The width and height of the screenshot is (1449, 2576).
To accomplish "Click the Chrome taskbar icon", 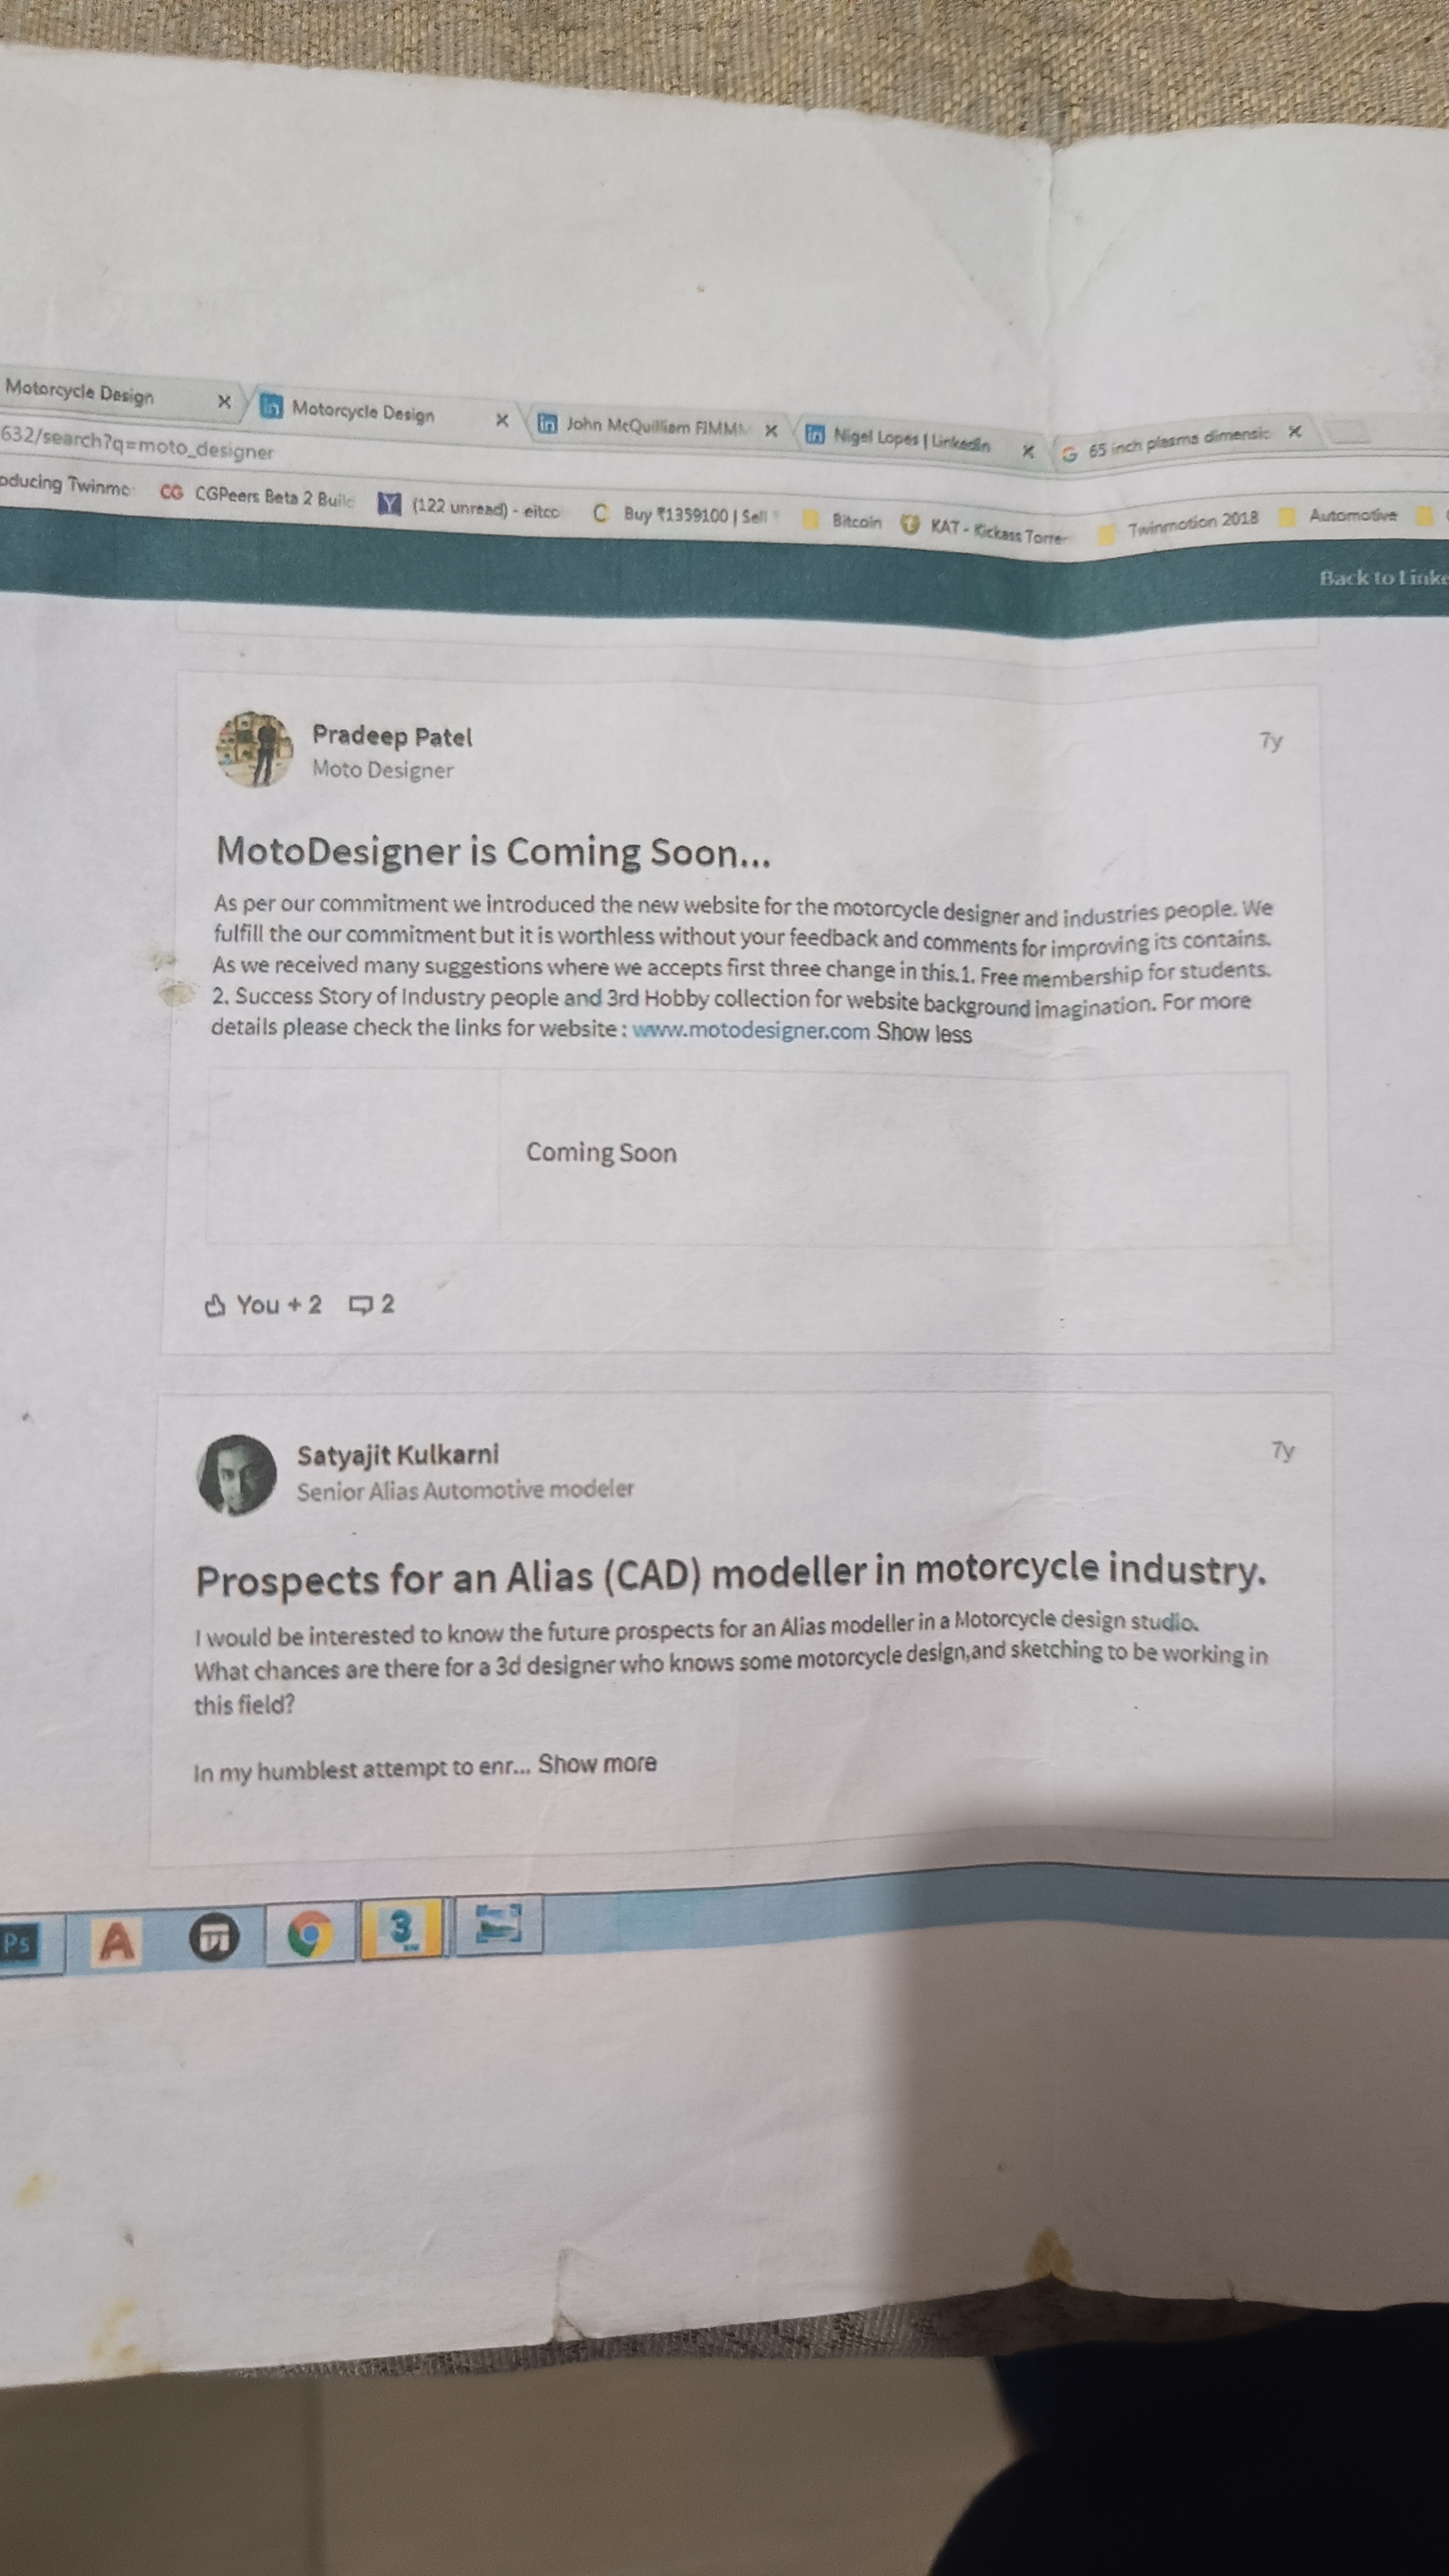I will pos(310,1935).
